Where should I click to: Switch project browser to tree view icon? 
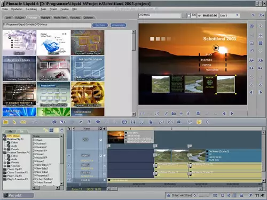point(46,130)
